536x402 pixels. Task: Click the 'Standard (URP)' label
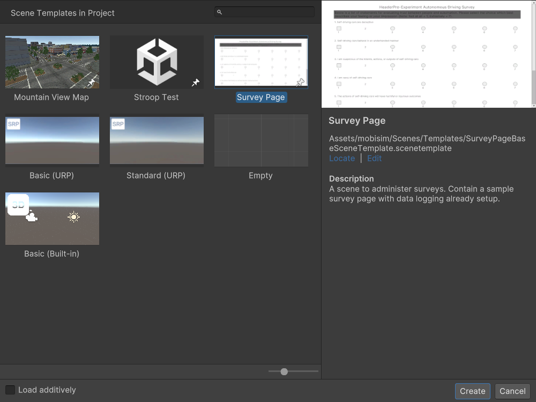pyautogui.click(x=156, y=176)
